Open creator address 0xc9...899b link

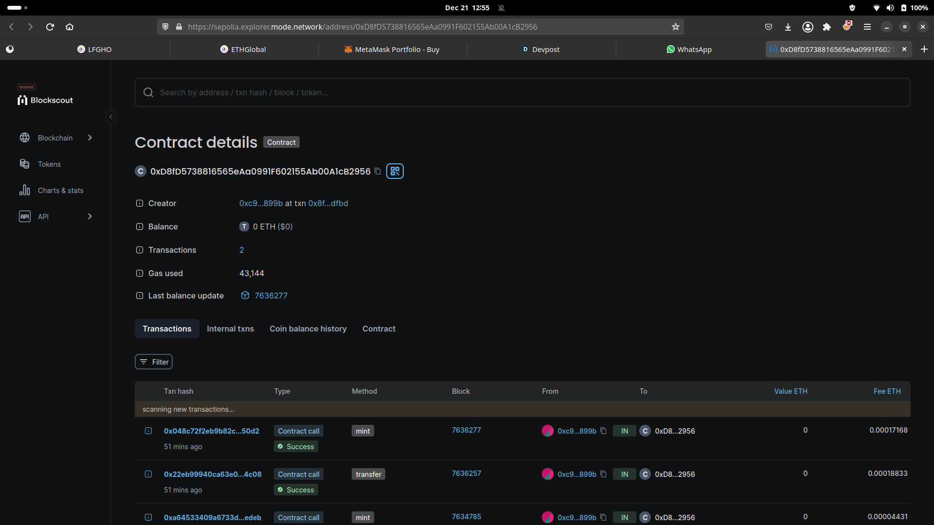pos(261,203)
